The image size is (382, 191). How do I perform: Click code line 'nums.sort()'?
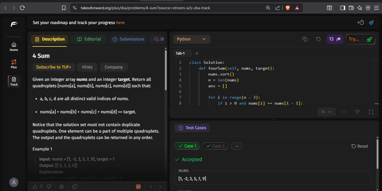[221, 74]
